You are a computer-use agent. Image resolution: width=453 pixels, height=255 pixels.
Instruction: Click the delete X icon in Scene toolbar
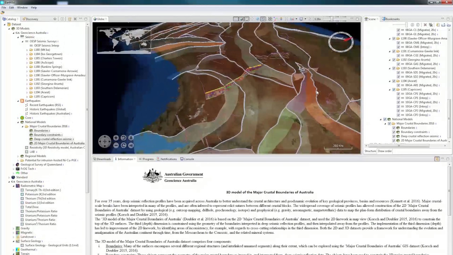pyautogui.click(x=425, y=25)
